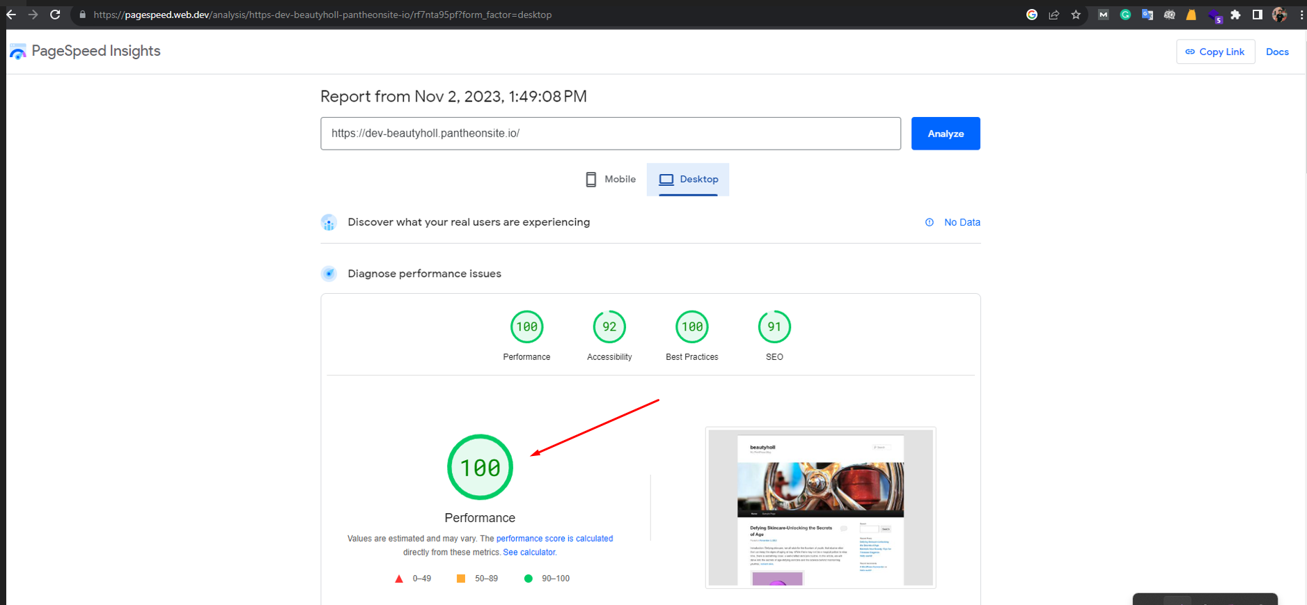Switch to the Mobile tab

pos(611,180)
